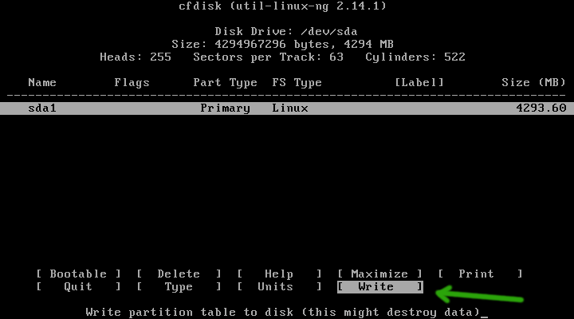This screenshot has width=574, height=319.
Task: Select the Units option
Action: (279, 287)
